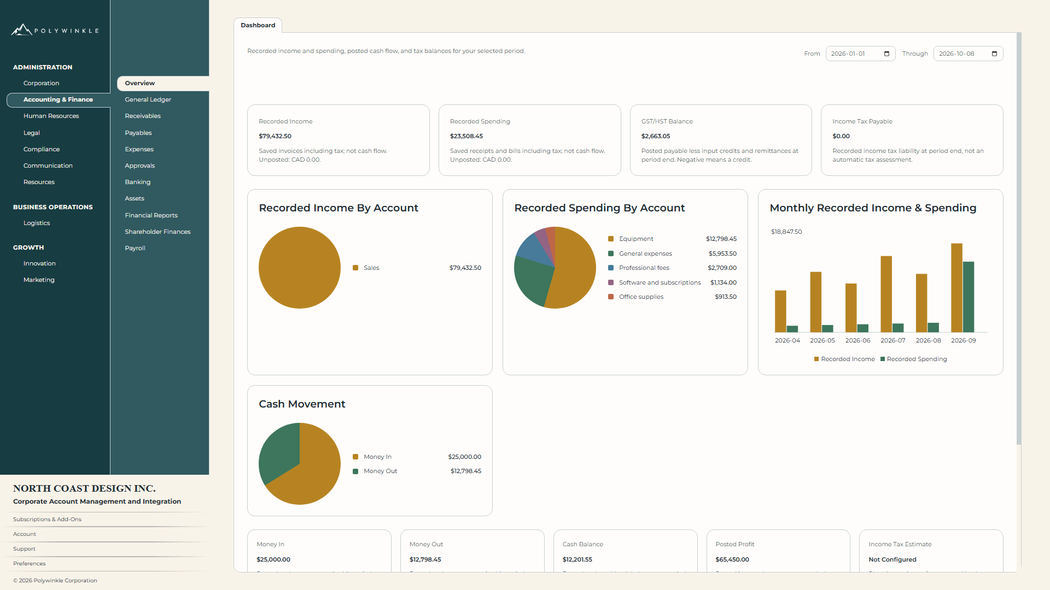Open the Account link
This screenshot has width=1050, height=590.
[x=25, y=534]
